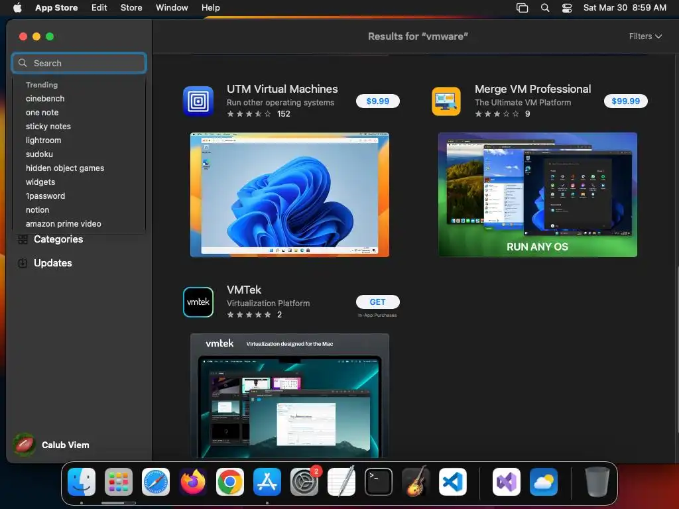Open Finder from the Dock

click(x=82, y=482)
